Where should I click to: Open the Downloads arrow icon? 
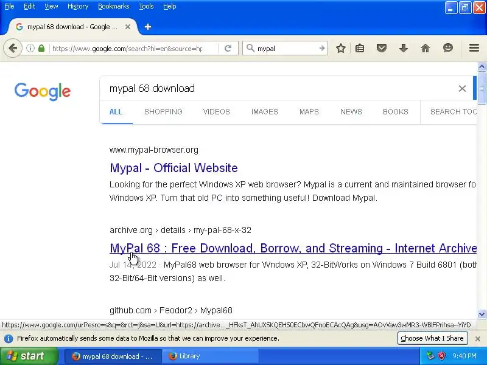click(x=403, y=48)
